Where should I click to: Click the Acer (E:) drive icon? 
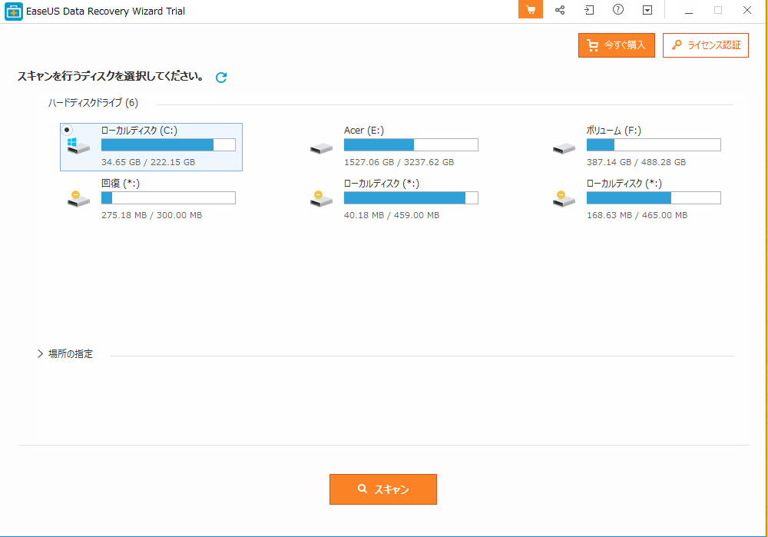click(x=321, y=148)
